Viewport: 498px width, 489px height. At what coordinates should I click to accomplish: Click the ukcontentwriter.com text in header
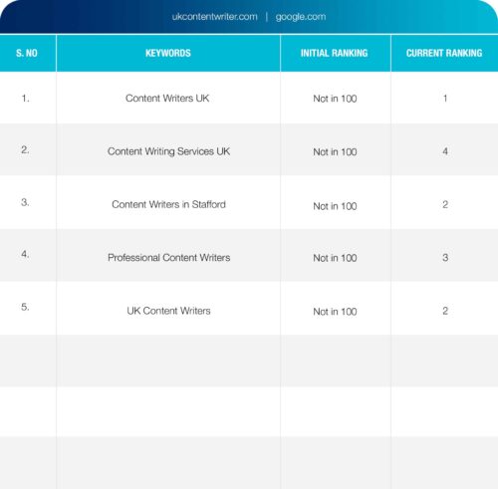tap(214, 17)
